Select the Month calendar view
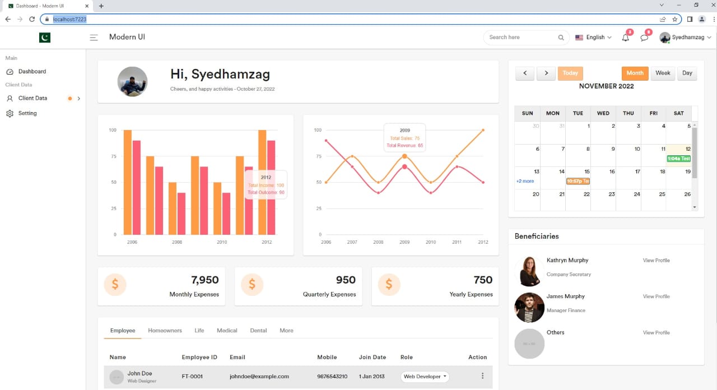717x390 pixels. (x=635, y=73)
